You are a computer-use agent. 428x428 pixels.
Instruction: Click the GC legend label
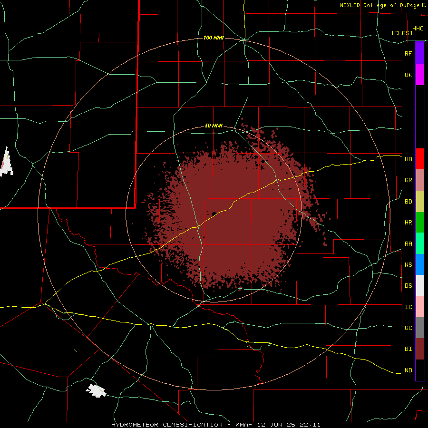[x=408, y=328]
